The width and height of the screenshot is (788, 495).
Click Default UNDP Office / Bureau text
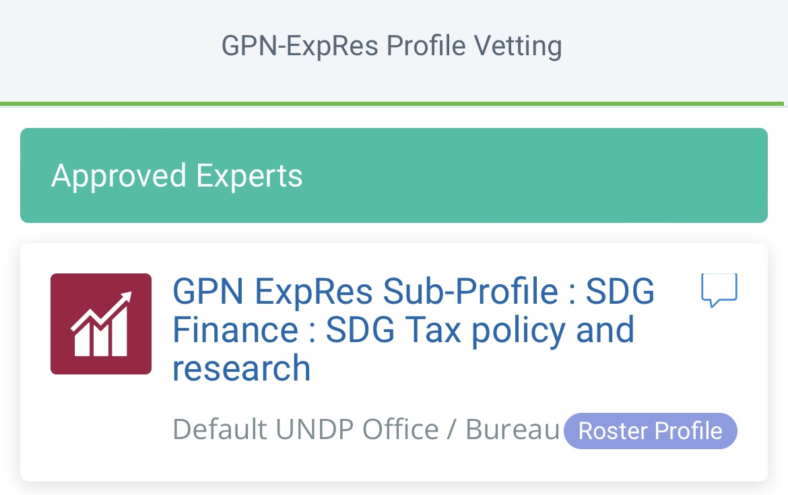click(366, 429)
